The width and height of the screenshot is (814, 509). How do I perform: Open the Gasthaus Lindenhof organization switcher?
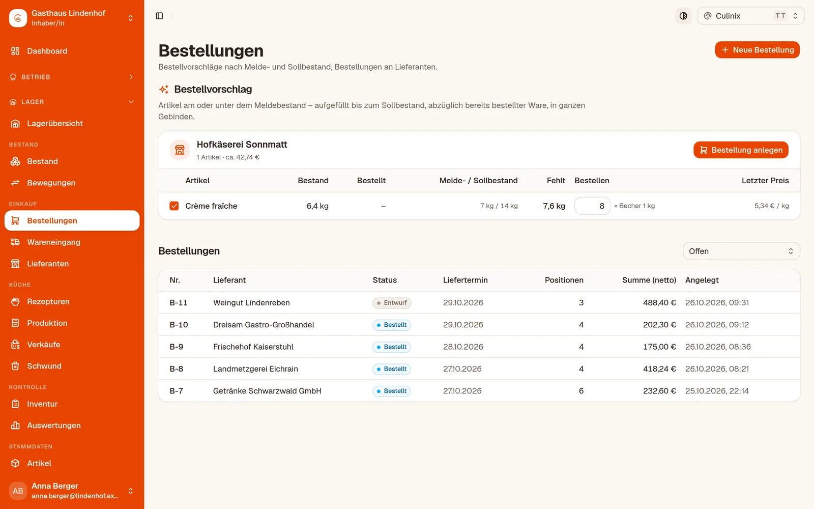click(72, 18)
